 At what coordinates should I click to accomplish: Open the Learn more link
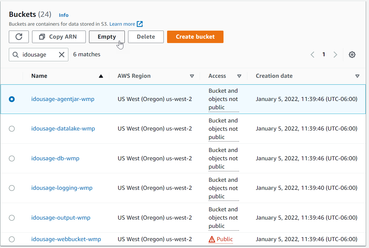(x=122, y=24)
